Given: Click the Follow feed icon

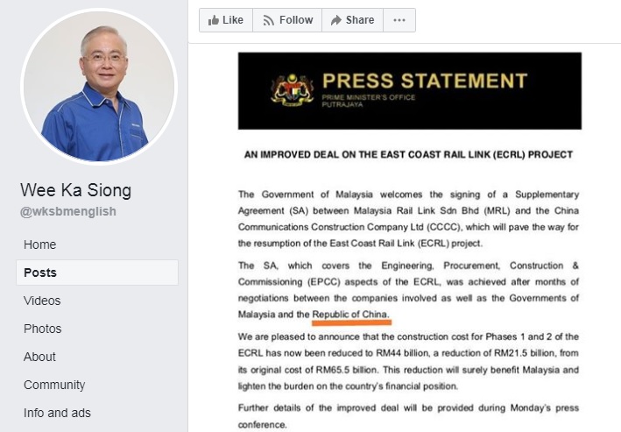Looking at the screenshot, I should point(269,20).
